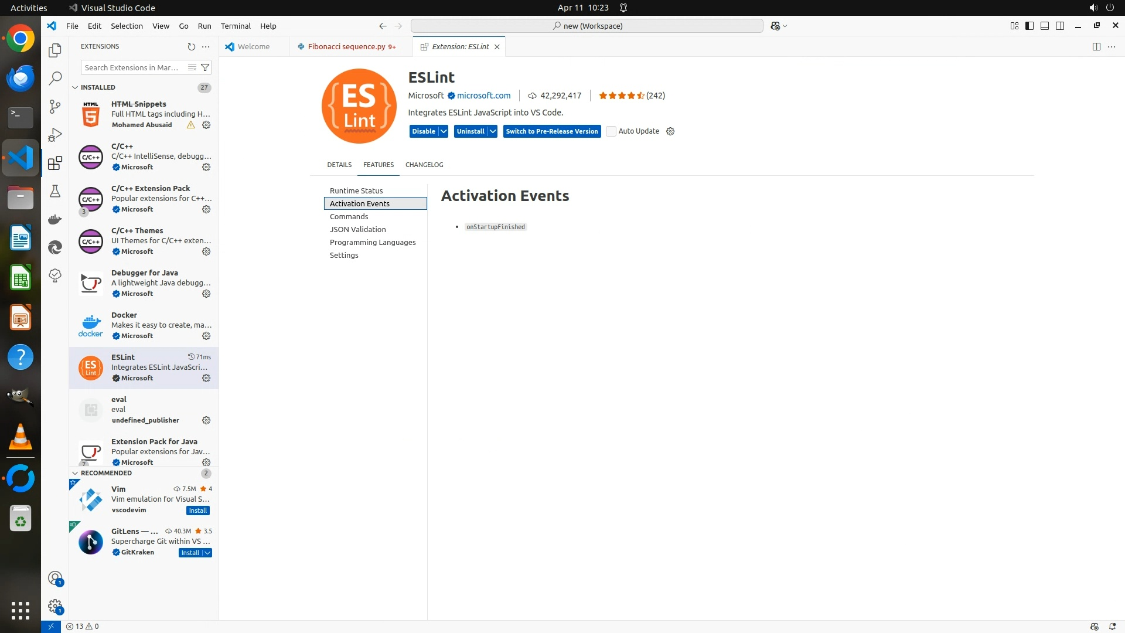
Task: Open the Disable button dropdown arrow
Action: tap(444, 131)
